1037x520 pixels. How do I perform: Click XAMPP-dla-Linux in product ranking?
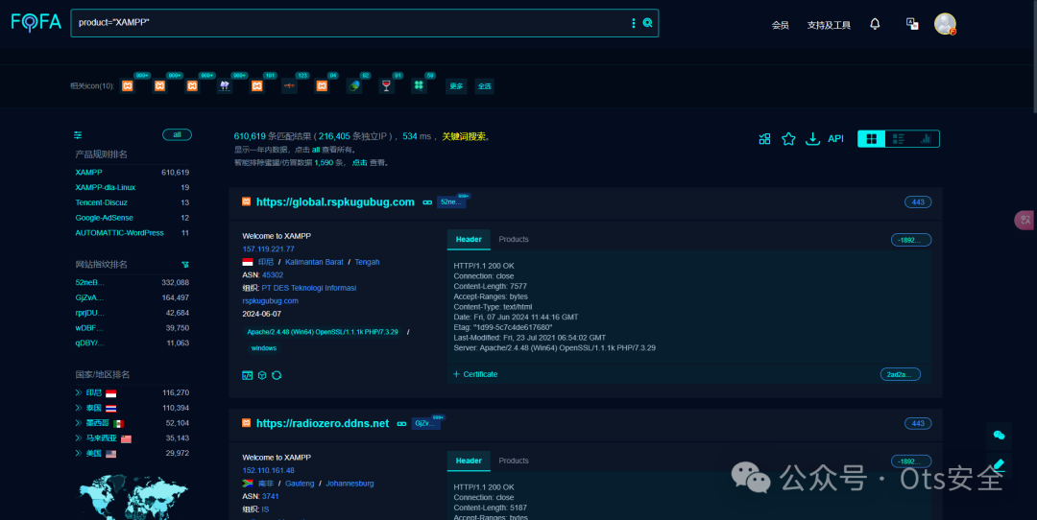coord(106,188)
